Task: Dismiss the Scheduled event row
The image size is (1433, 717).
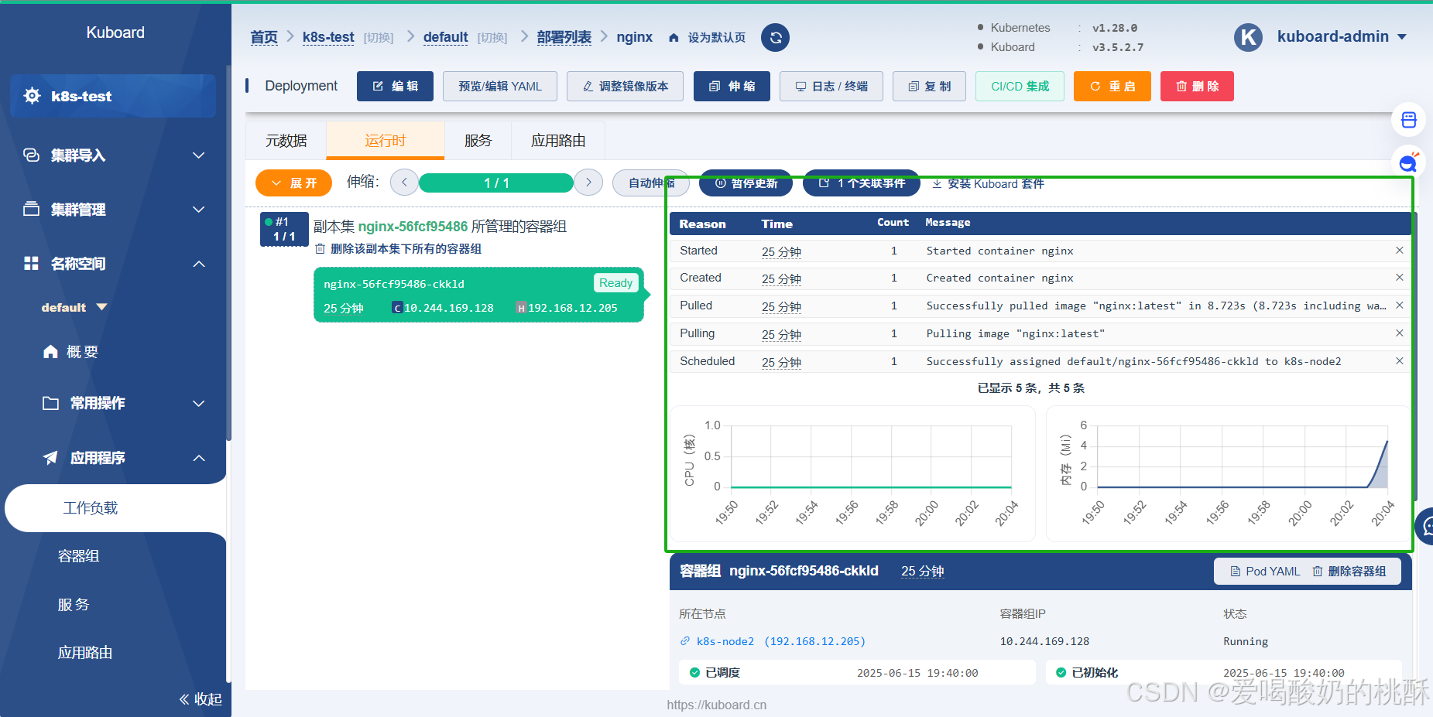Action: coord(1399,361)
